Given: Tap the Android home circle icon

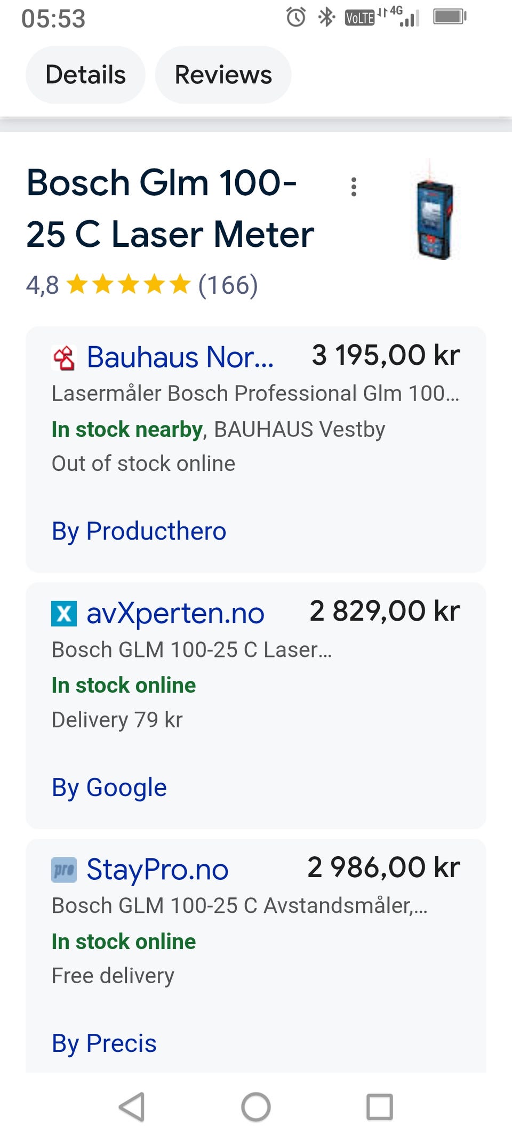Looking at the screenshot, I should point(256,1107).
